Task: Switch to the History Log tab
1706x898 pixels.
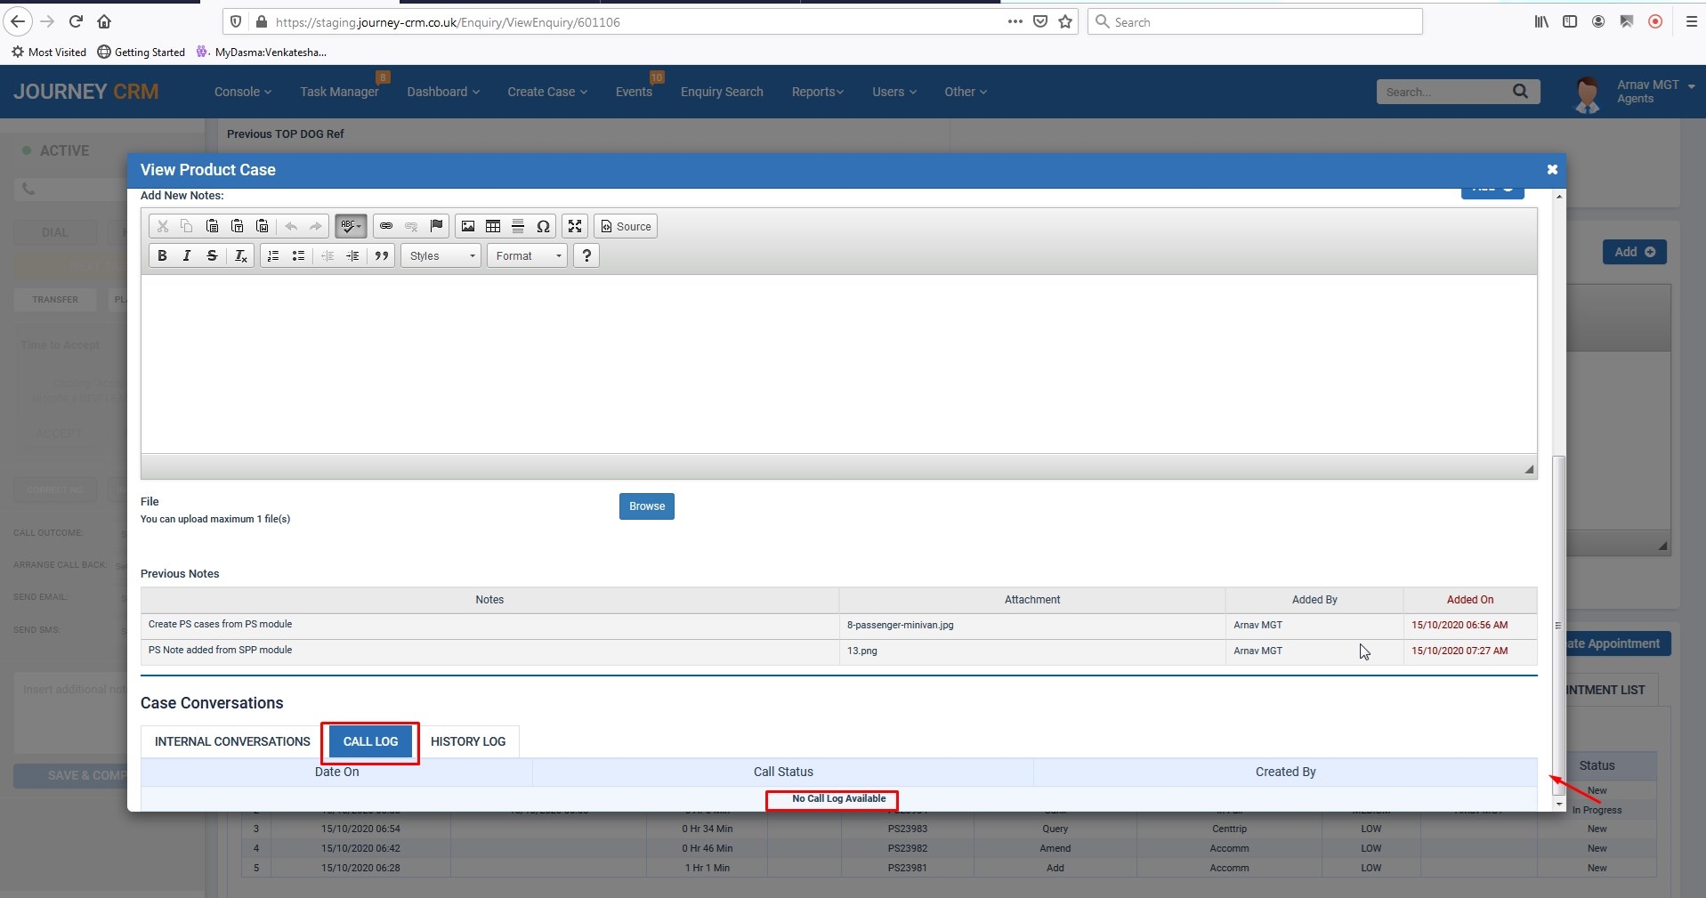Action: (468, 741)
